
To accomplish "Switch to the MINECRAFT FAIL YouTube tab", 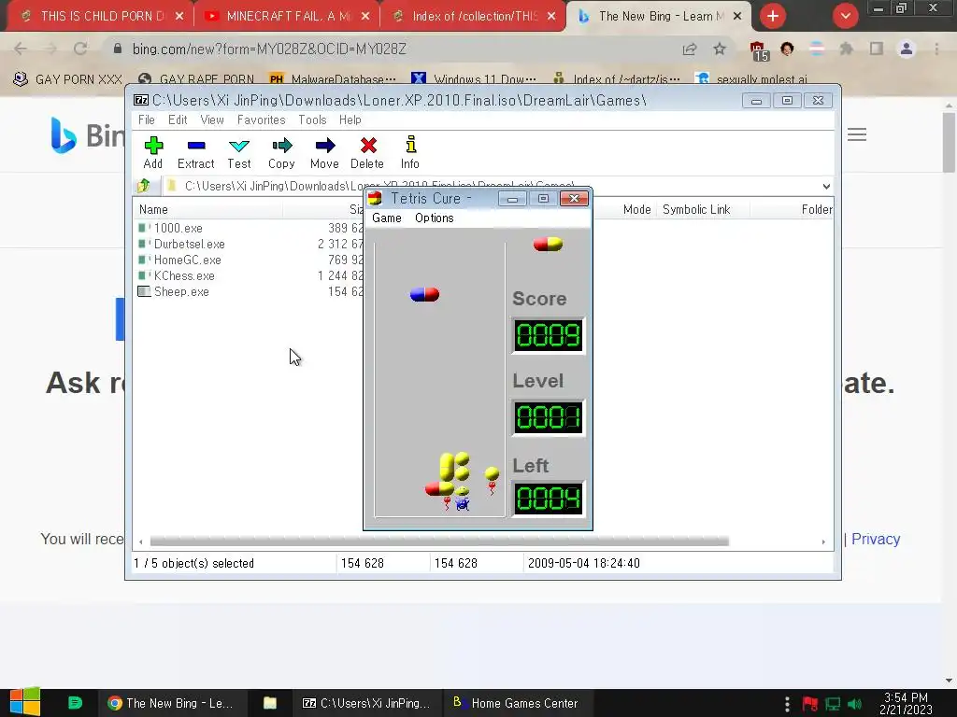I will (287, 16).
